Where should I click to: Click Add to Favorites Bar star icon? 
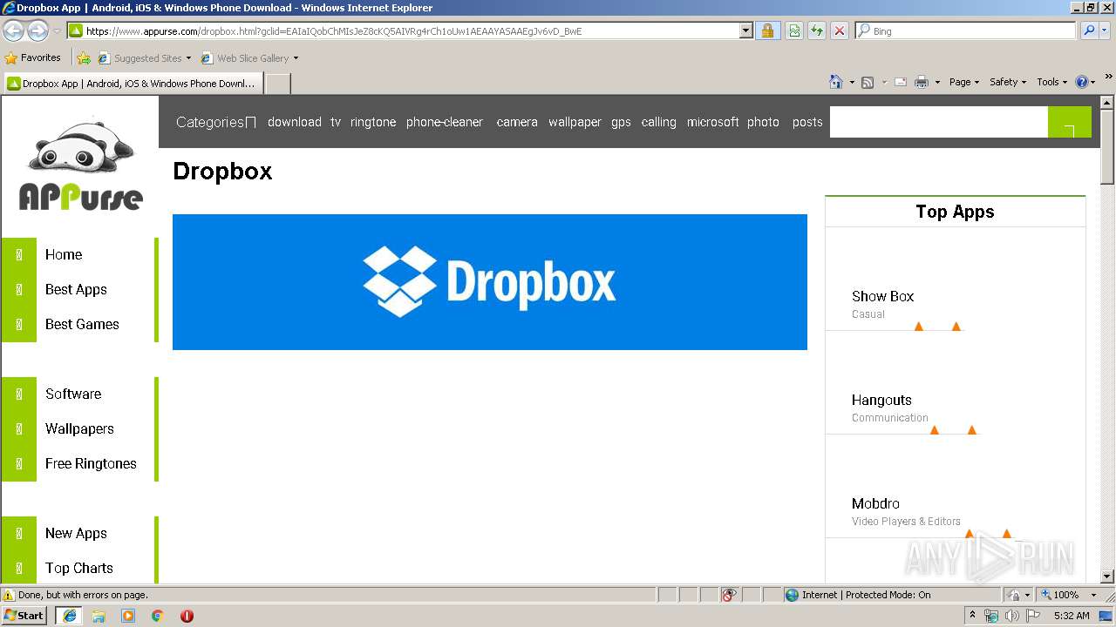(x=83, y=58)
